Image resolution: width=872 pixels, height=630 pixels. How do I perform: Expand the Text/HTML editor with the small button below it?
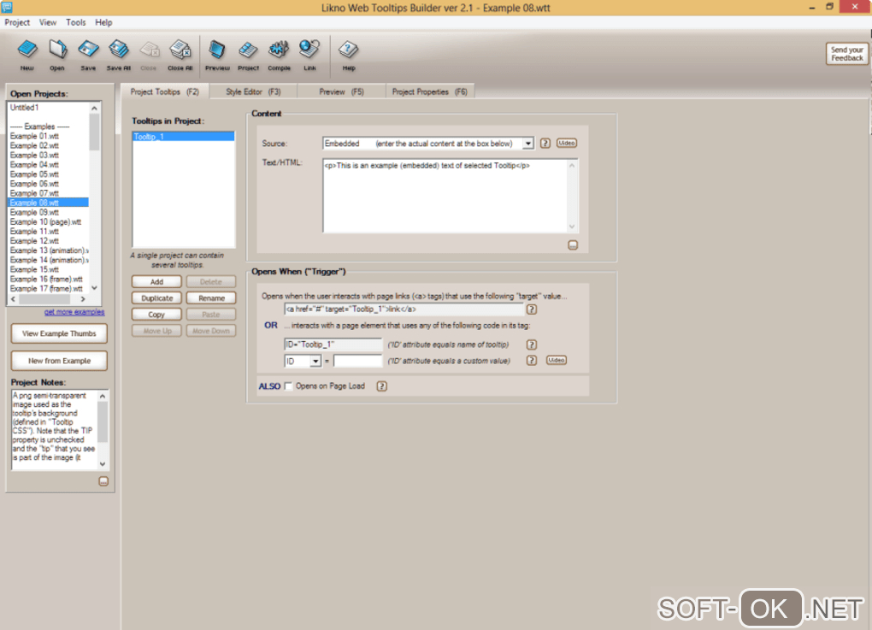tap(572, 244)
